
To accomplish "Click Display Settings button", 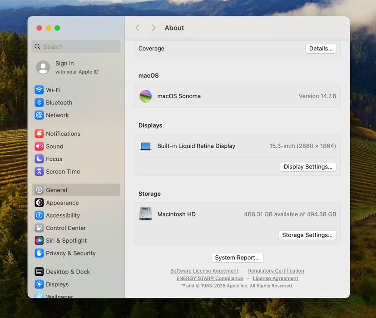I will pos(308,167).
